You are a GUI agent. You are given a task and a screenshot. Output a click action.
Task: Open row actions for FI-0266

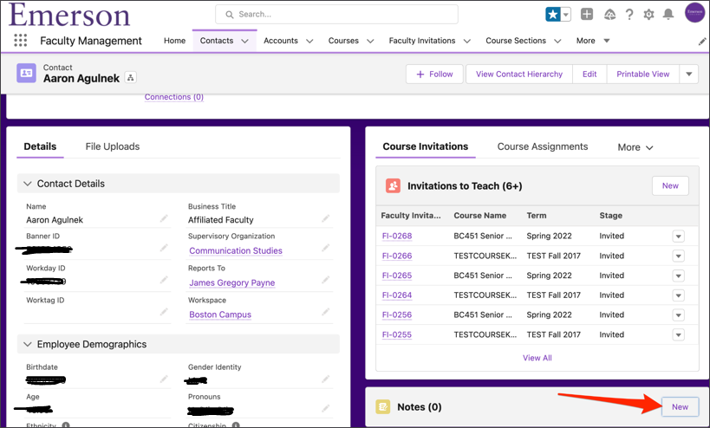(678, 256)
